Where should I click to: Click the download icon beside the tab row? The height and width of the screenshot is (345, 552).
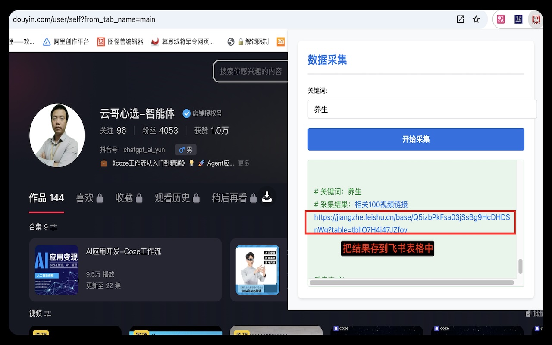[x=267, y=197]
